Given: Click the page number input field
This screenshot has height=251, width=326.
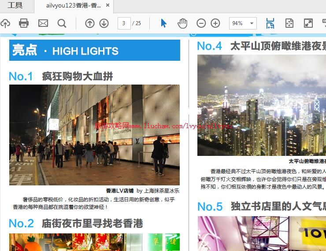Looking at the screenshot, I should (x=124, y=23).
